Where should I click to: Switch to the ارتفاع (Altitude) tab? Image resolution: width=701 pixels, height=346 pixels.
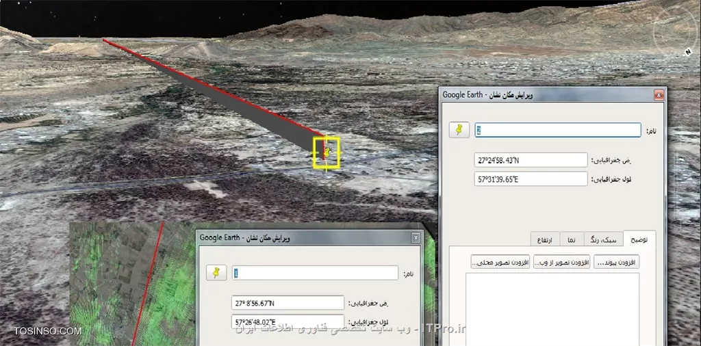point(545,240)
